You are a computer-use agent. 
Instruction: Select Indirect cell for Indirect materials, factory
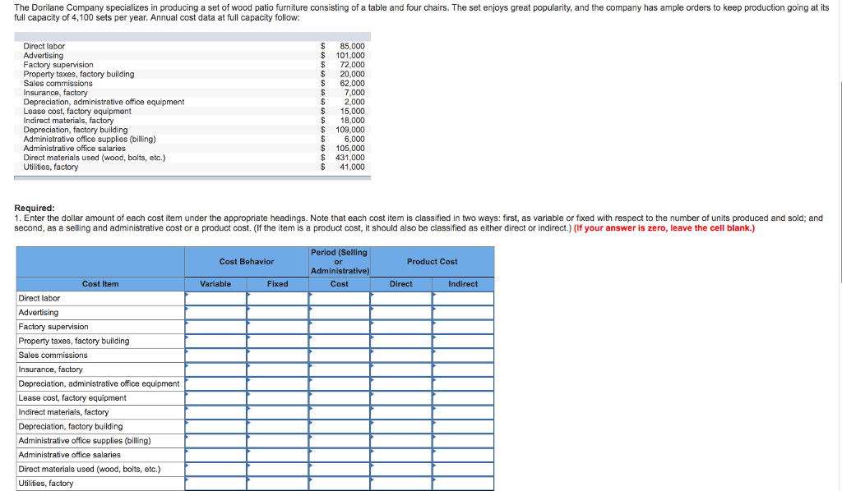click(x=463, y=412)
